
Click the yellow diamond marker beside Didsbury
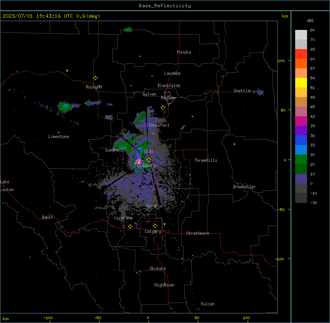coord(149,160)
